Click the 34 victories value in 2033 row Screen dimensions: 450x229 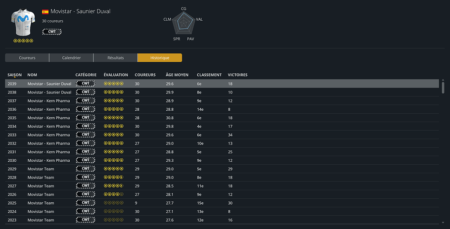230,135
